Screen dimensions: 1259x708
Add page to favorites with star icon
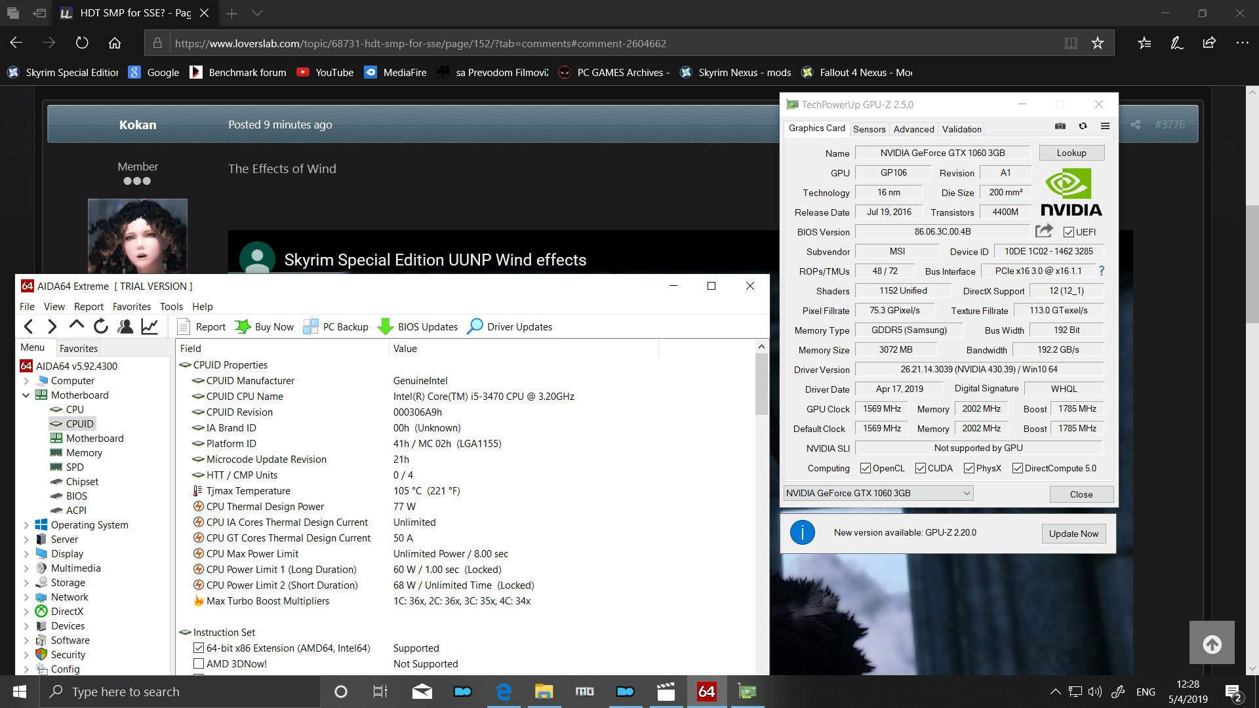tap(1097, 43)
